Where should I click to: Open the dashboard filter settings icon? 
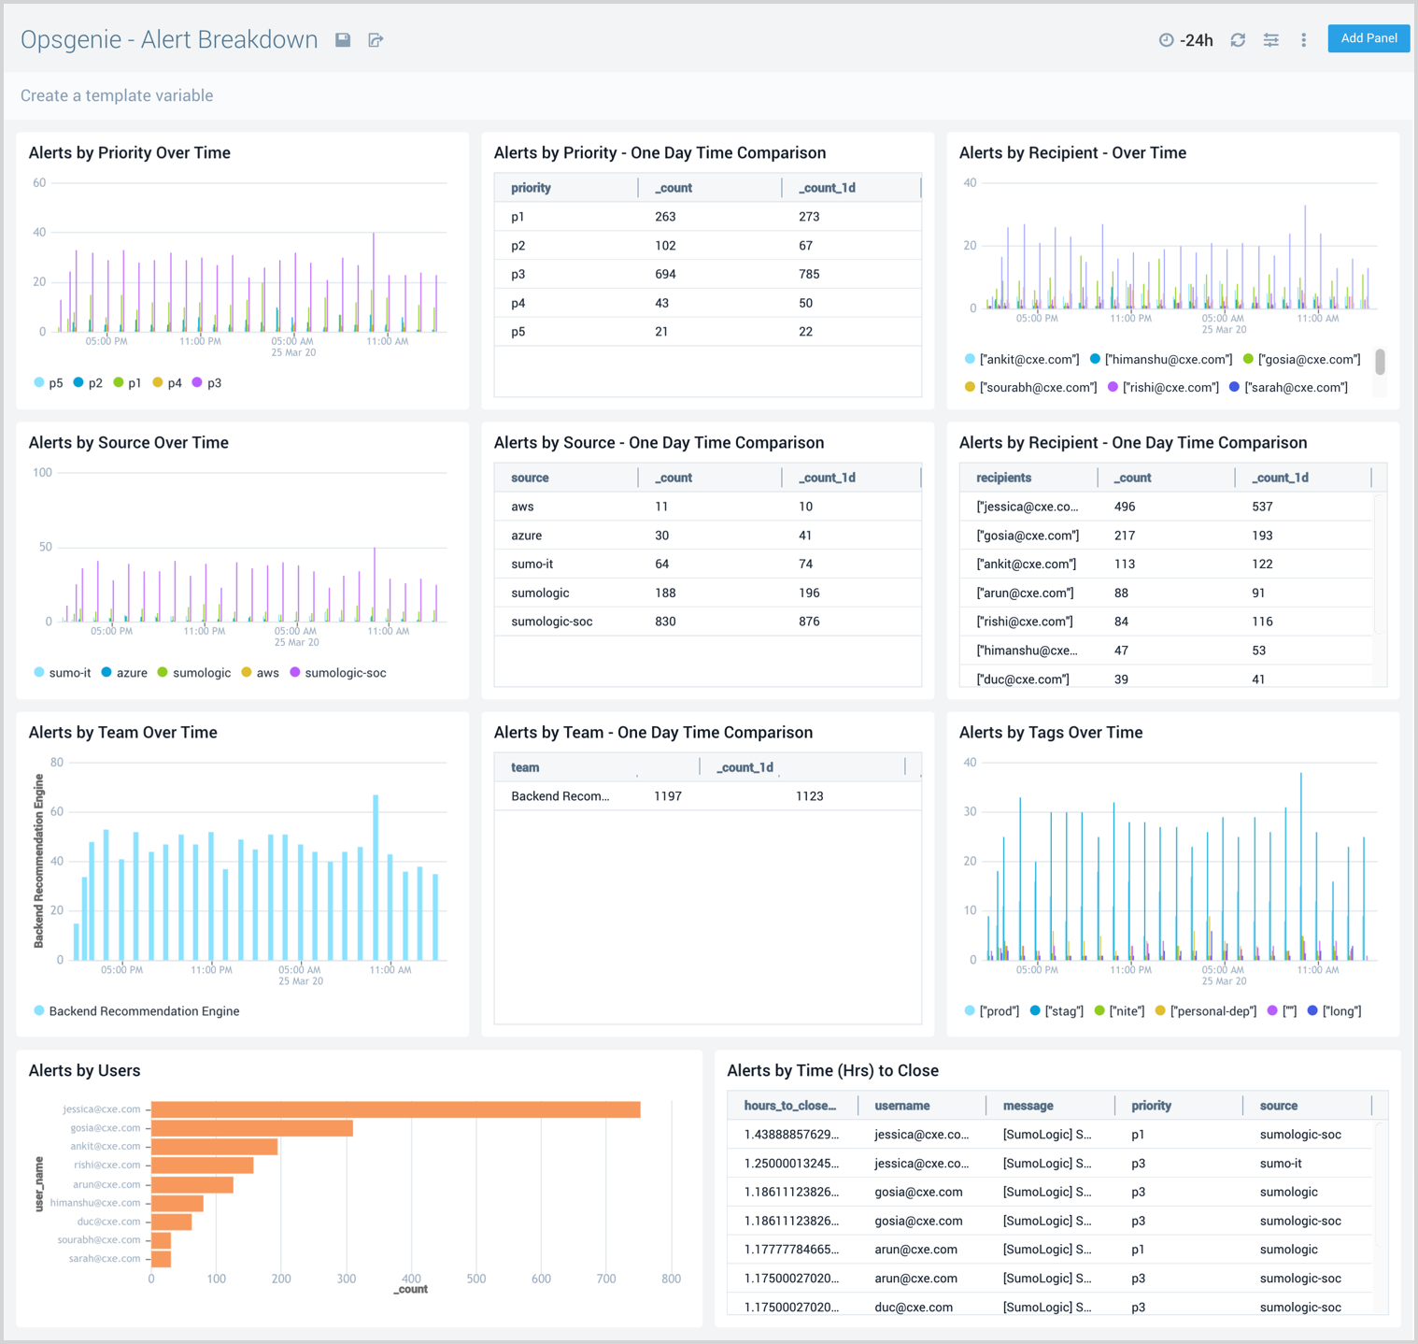coord(1270,39)
